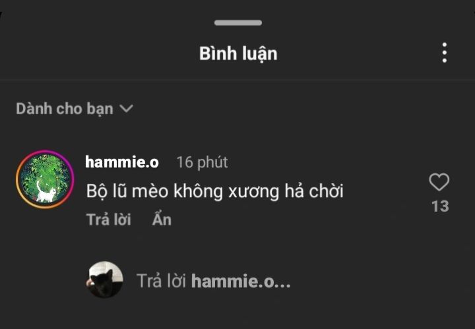This screenshot has height=329, width=475.
Task: Open the Dành cho bạn sort dropdown
Action: point(75,109)
